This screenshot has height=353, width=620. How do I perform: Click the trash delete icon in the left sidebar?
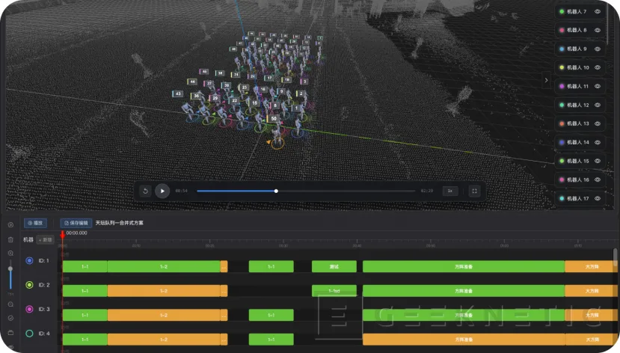(10, 239)
